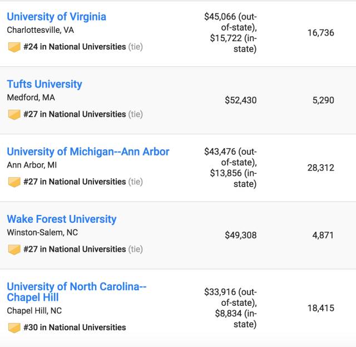This screenshot has height=347, width=356.
Task: Click Wake Forest's #27 National Universities ranking
Action: point(75,249)
